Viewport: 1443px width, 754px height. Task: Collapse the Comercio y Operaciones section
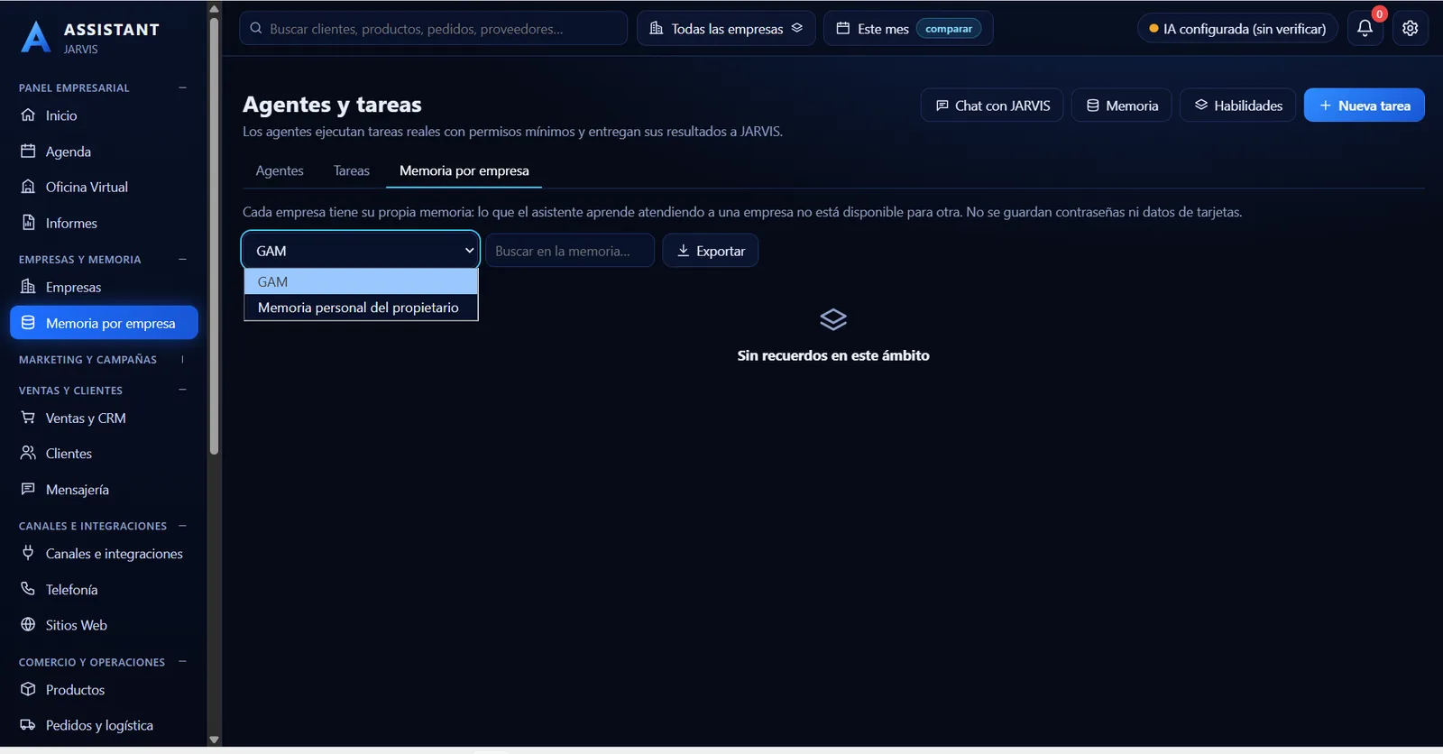click(182, 661)
